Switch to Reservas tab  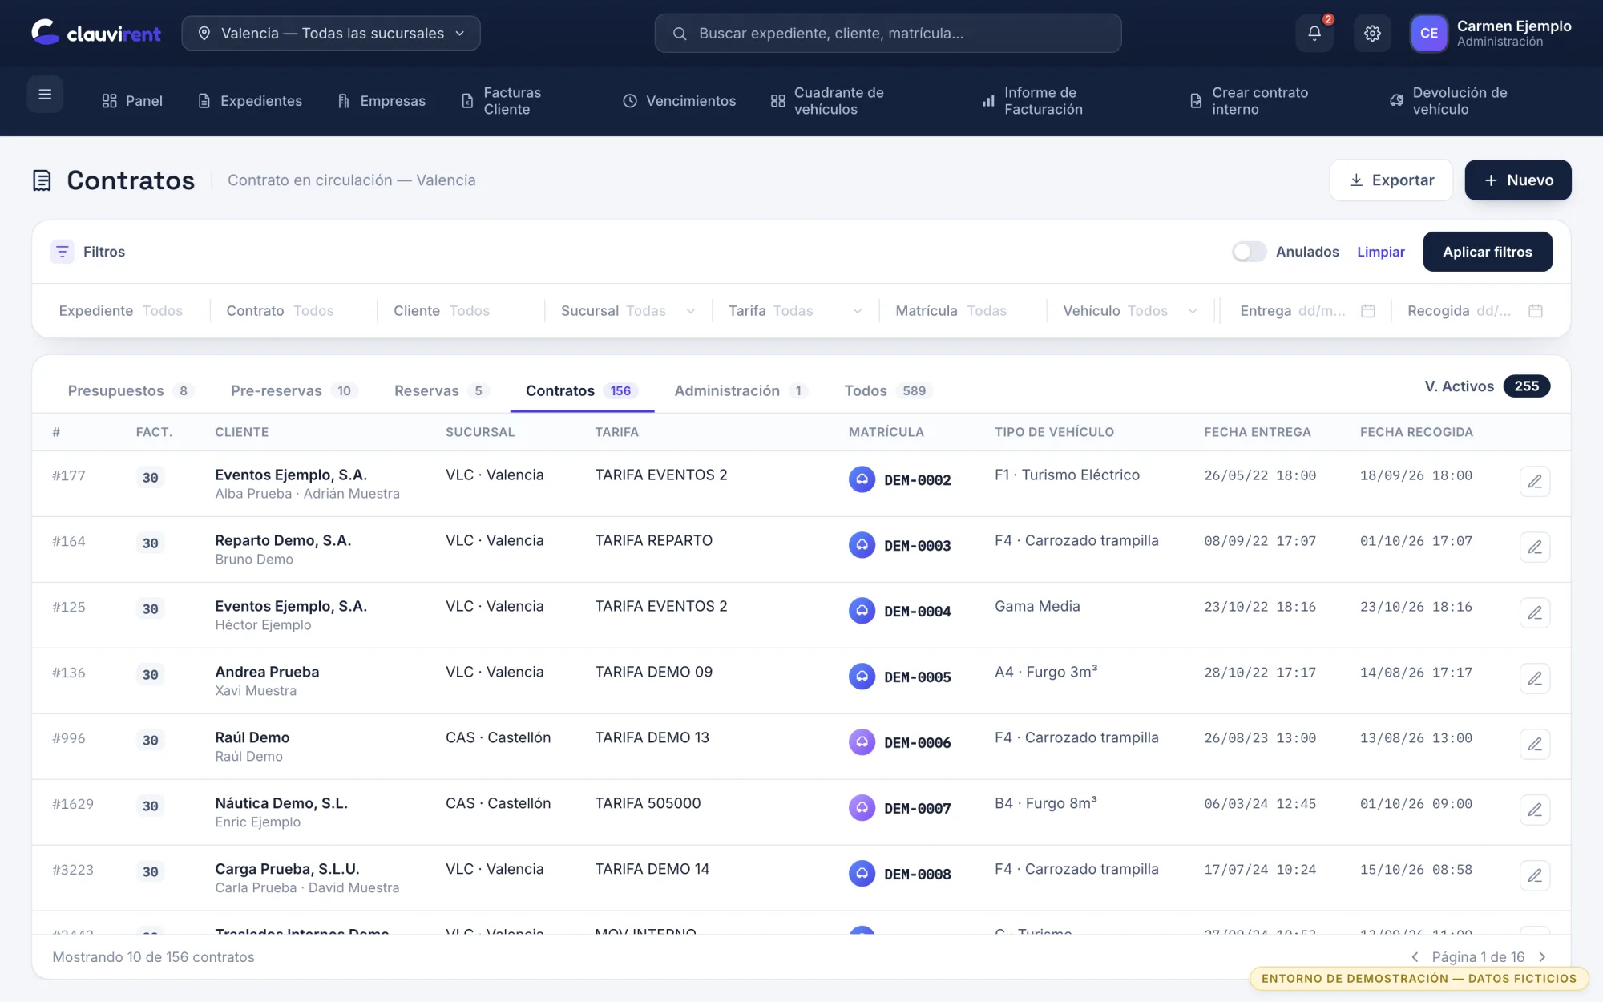tap(441, 391)
